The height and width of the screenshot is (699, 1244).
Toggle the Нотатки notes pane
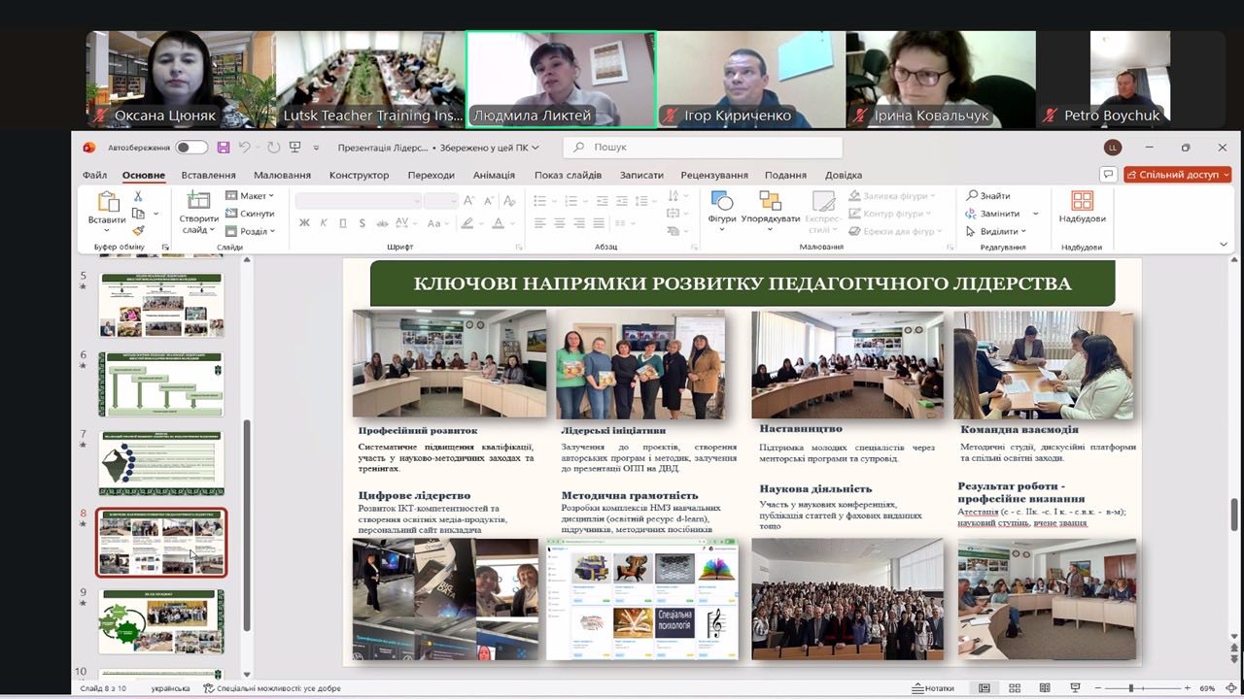932,688
